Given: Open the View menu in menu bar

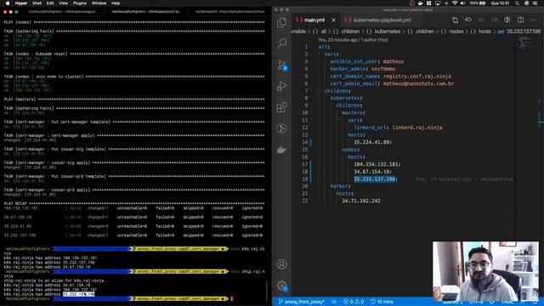Looking at the screenshot, I should pyautogui.click(x=63, y=3).
